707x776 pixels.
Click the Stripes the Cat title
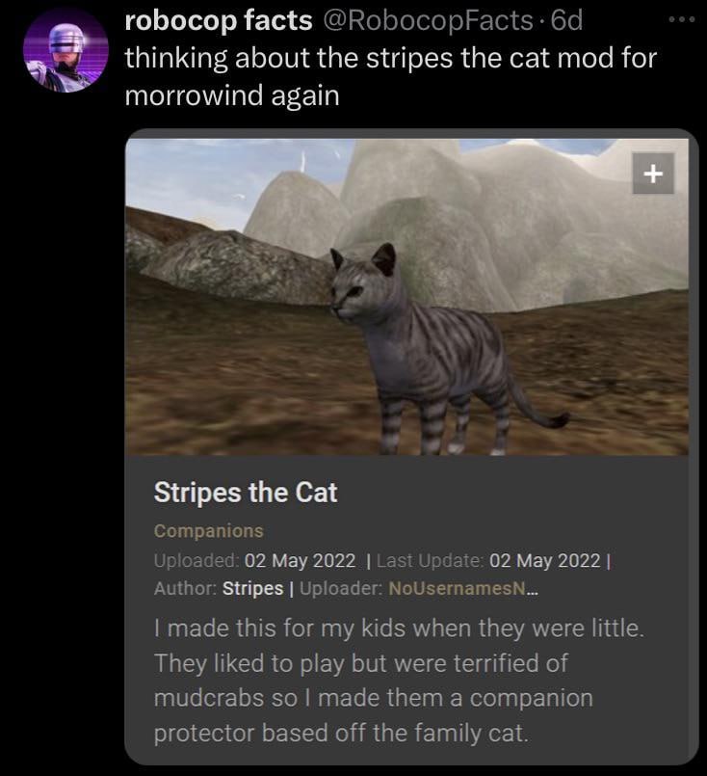click(246, 493)
